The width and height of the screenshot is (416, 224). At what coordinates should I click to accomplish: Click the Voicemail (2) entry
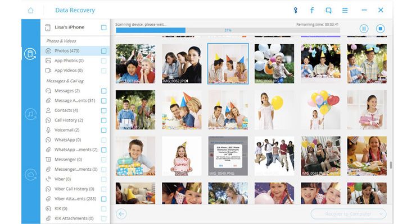(66, 130)
